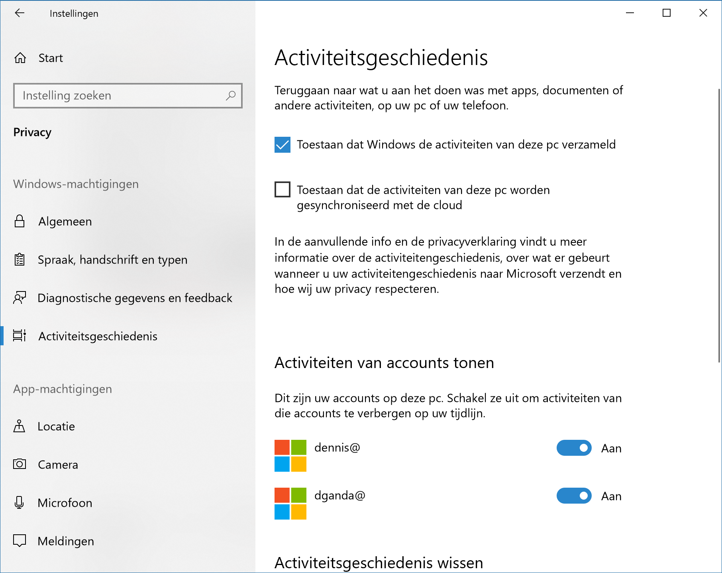
Task: Open the Camera icon entry
Action: (x=20, y=464)
